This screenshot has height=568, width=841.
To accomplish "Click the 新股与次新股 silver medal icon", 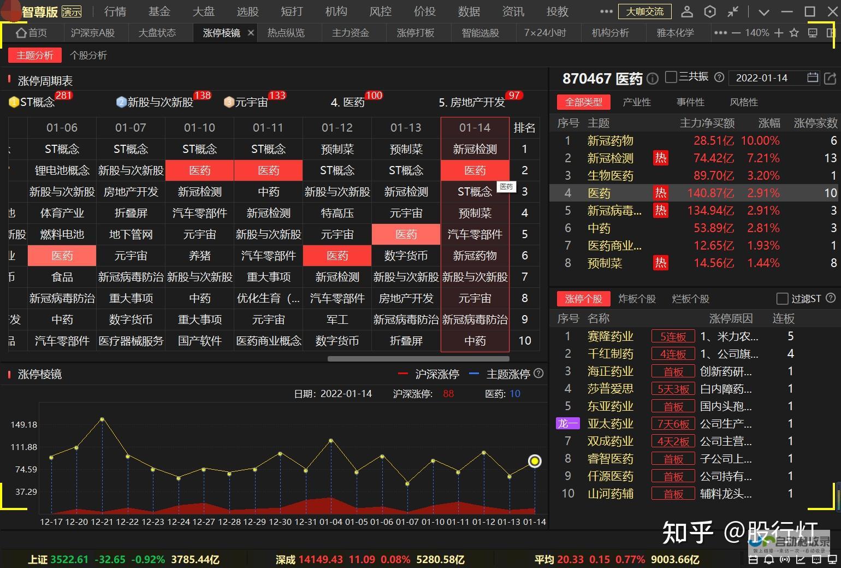I will (x=121, y=102).
